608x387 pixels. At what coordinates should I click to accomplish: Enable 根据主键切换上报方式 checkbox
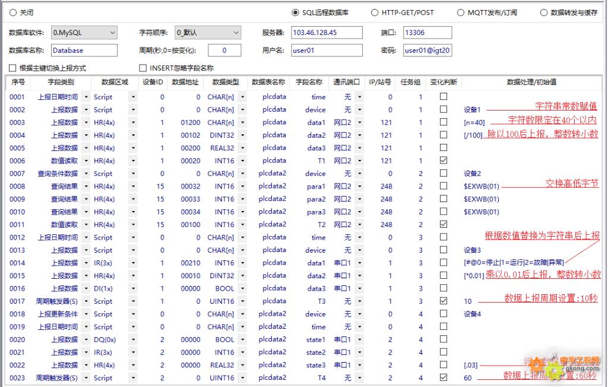(12, 68)
